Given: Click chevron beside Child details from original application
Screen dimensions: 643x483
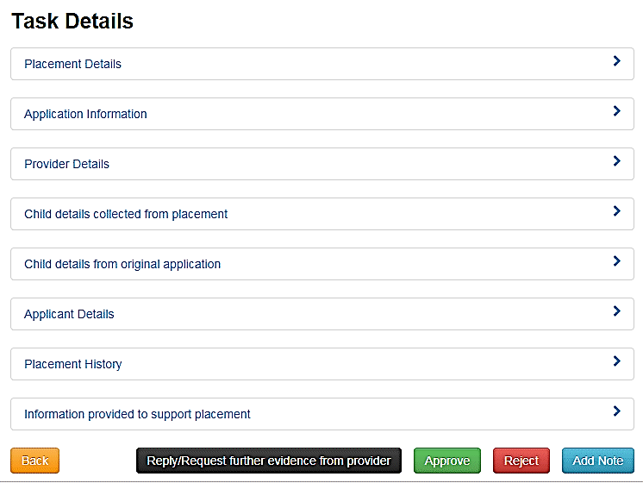Looking at the screenshot, I should pos(616,261).
